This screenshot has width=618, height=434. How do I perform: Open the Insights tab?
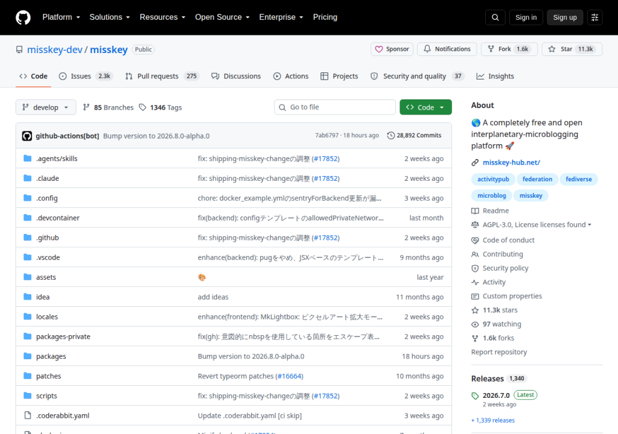[495, 76]
